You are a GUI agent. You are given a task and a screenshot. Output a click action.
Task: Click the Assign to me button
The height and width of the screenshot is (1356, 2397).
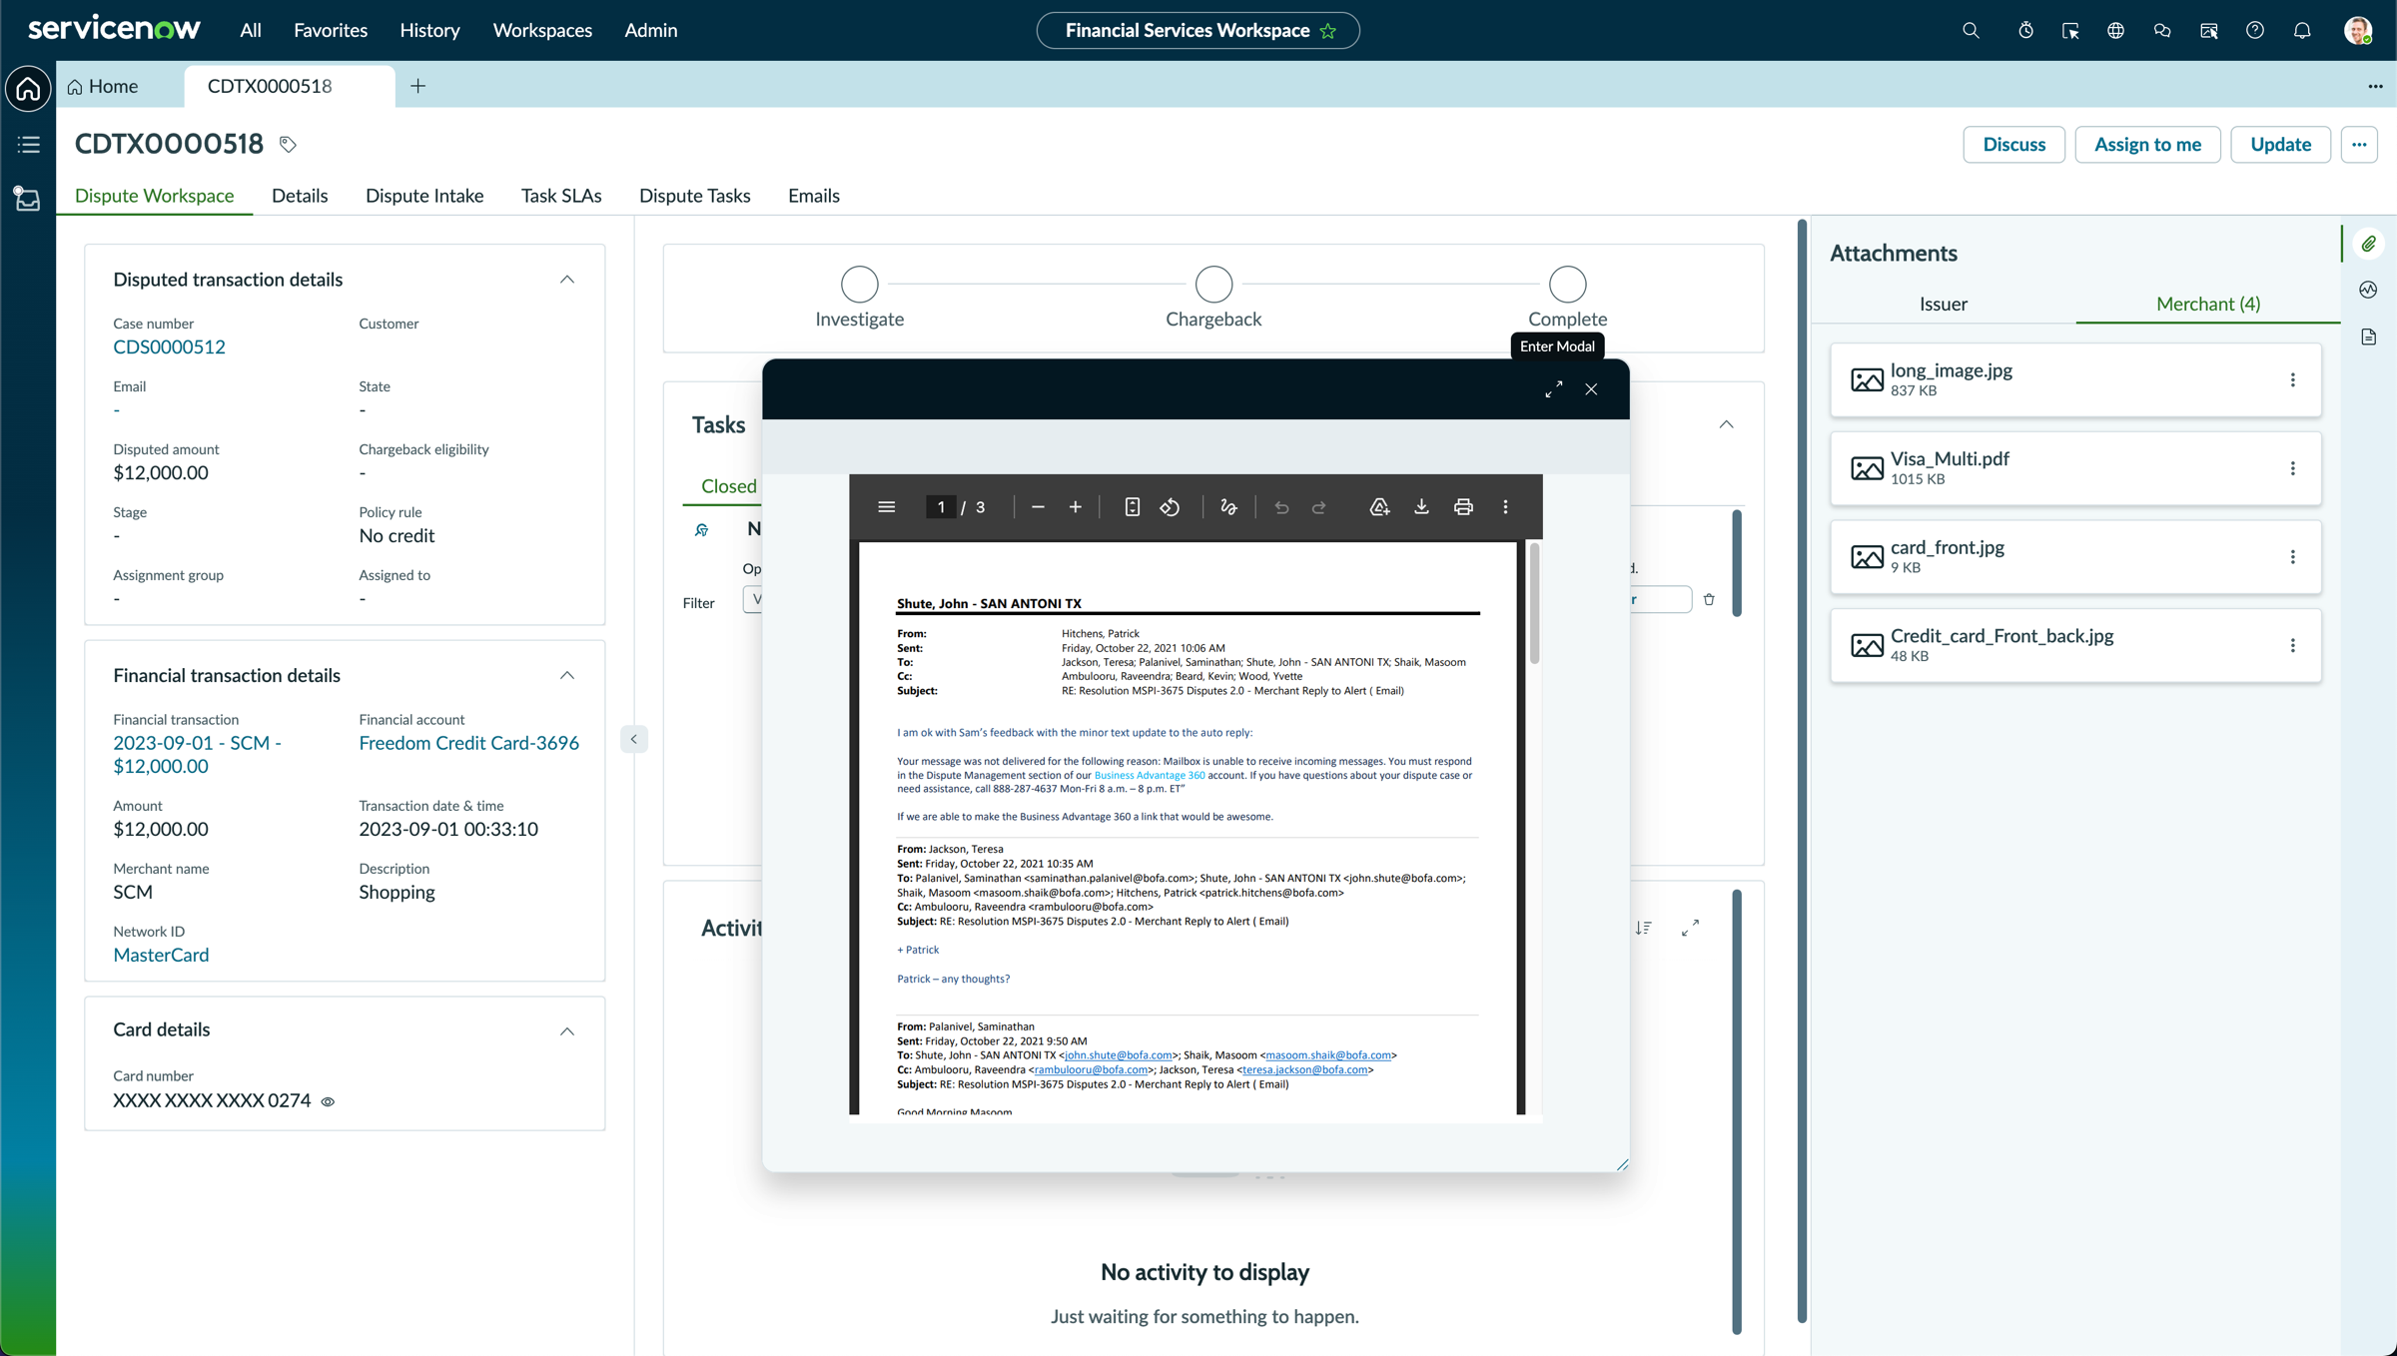coord(2147,145)
